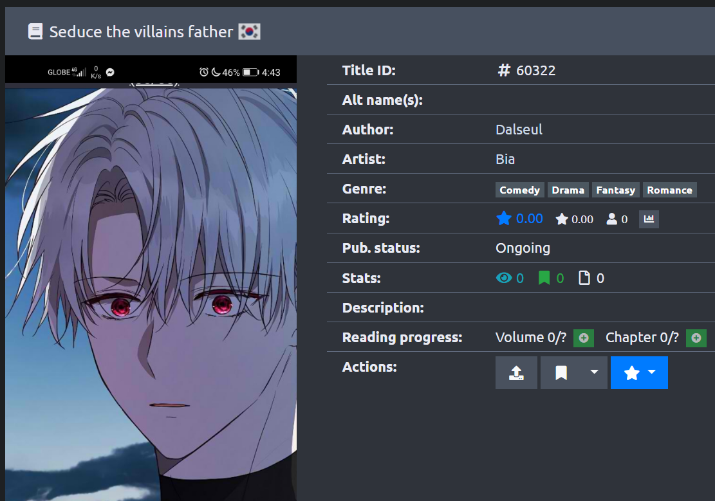The width and height of the screenshot is (715, 501).
Task: Click the green bookmark follows stat icon
Action: 544,278
